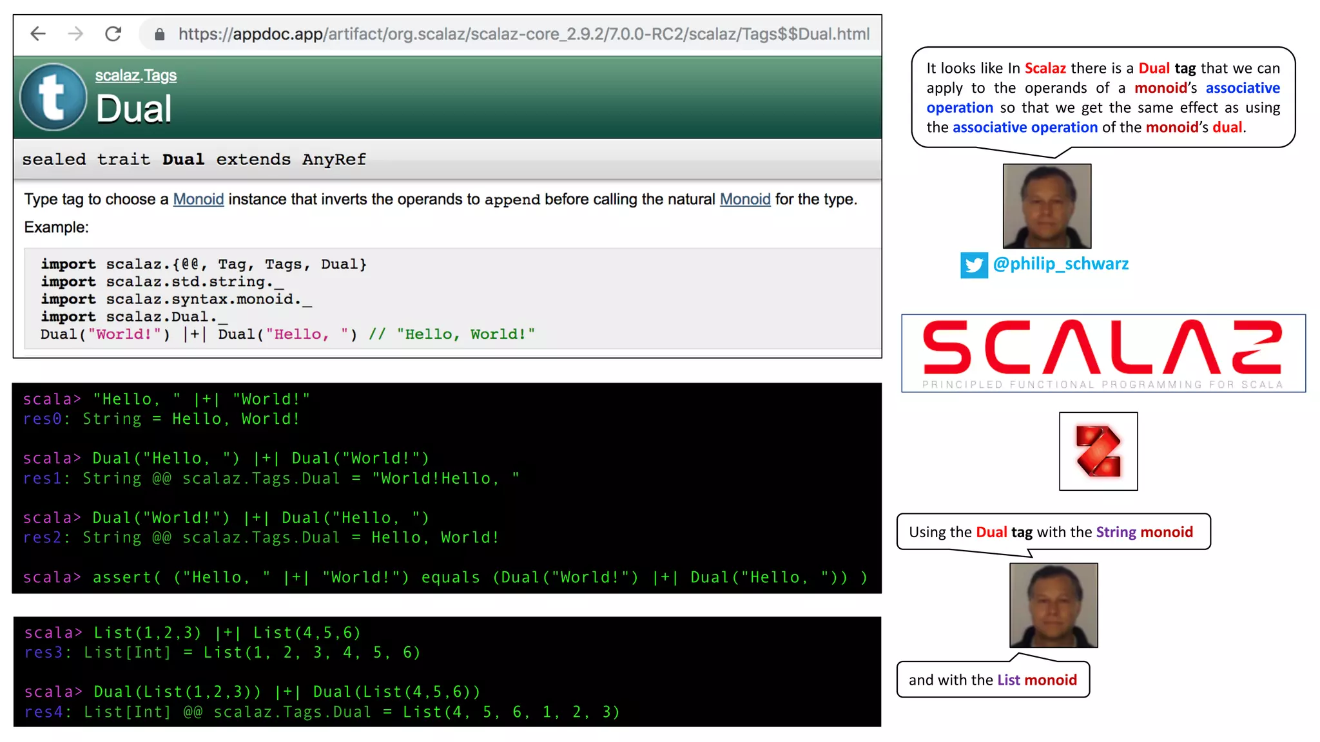Click 'List(1,2,3) |+| List(4,5,6)' command

(x=193, y=633)
